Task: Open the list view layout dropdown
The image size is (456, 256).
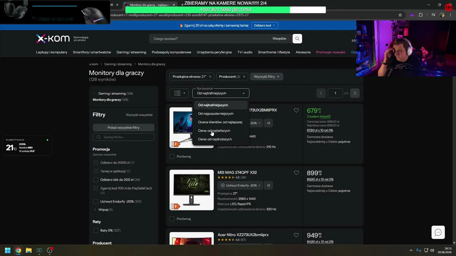Action: coord(179,93)
